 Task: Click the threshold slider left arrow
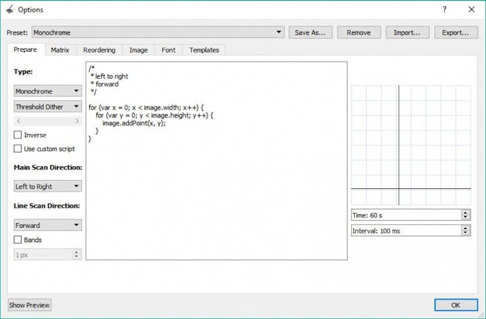pos(18,121)
